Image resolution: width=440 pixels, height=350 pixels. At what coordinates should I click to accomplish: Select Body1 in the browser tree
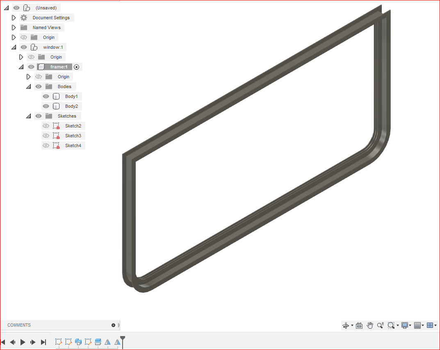[x=71, y=96]
